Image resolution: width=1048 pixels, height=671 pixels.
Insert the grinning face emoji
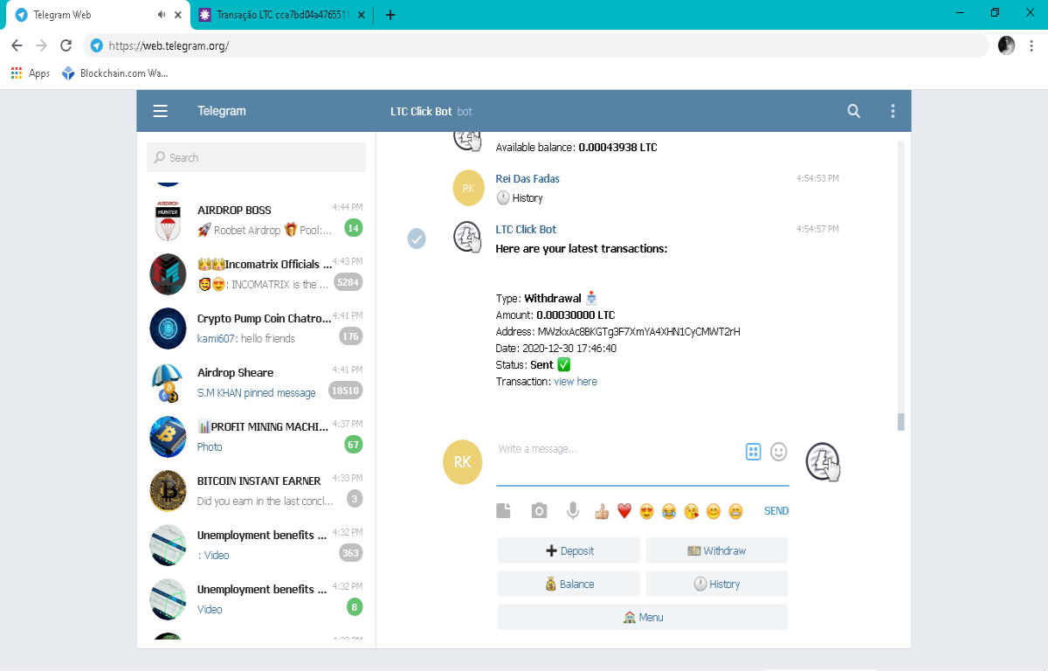[x=736, y=511]
